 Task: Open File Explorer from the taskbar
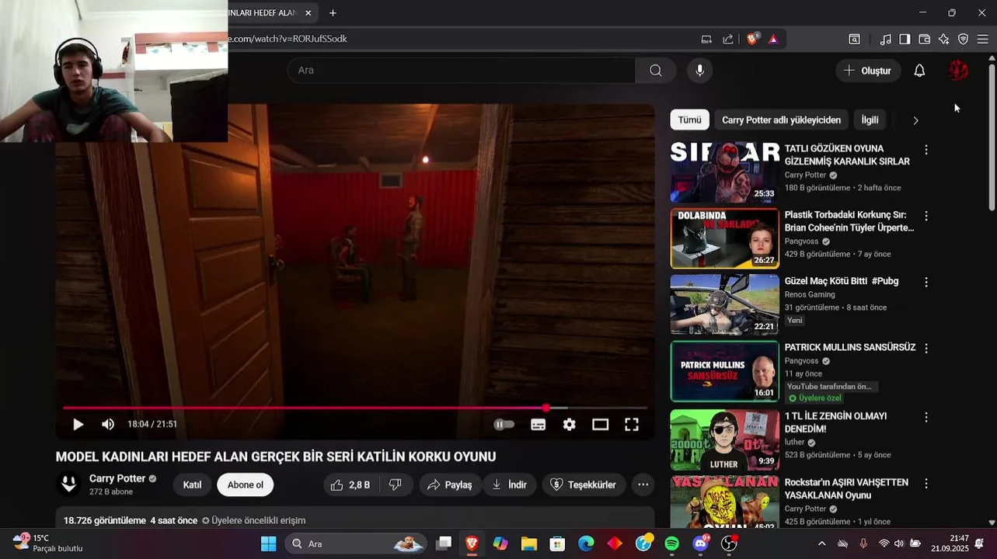click(x=529, y=543)
